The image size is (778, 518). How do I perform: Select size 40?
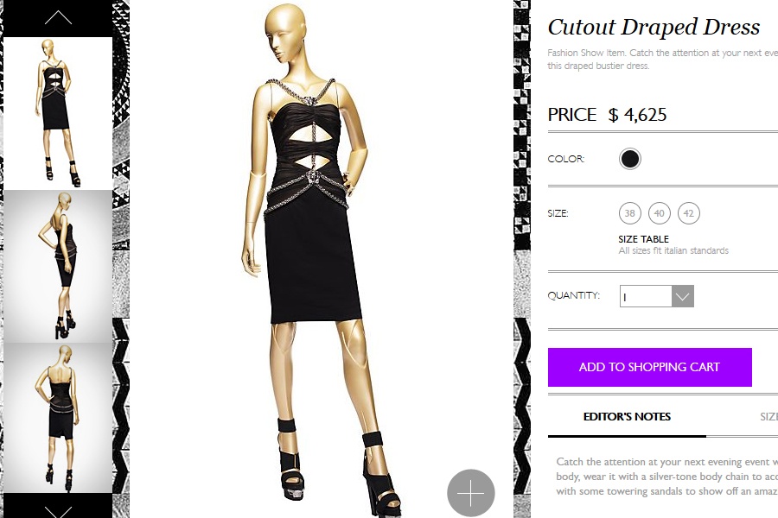pyautogui.click(x=659, y=213)
